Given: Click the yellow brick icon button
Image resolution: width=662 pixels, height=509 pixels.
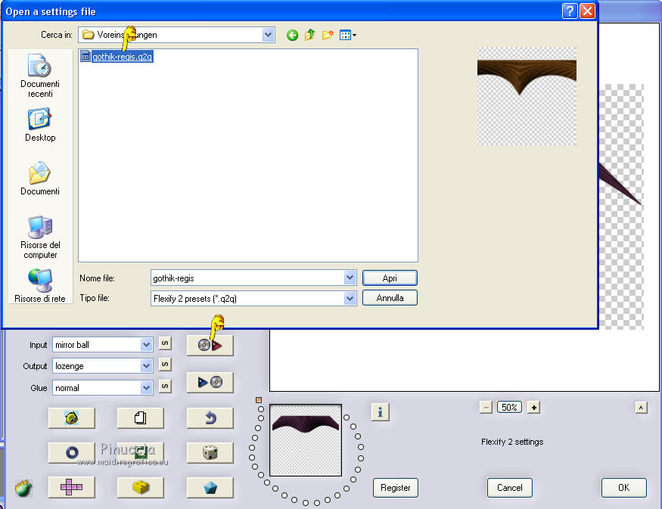Looking at the screenshot, I should tap(140, 488).
